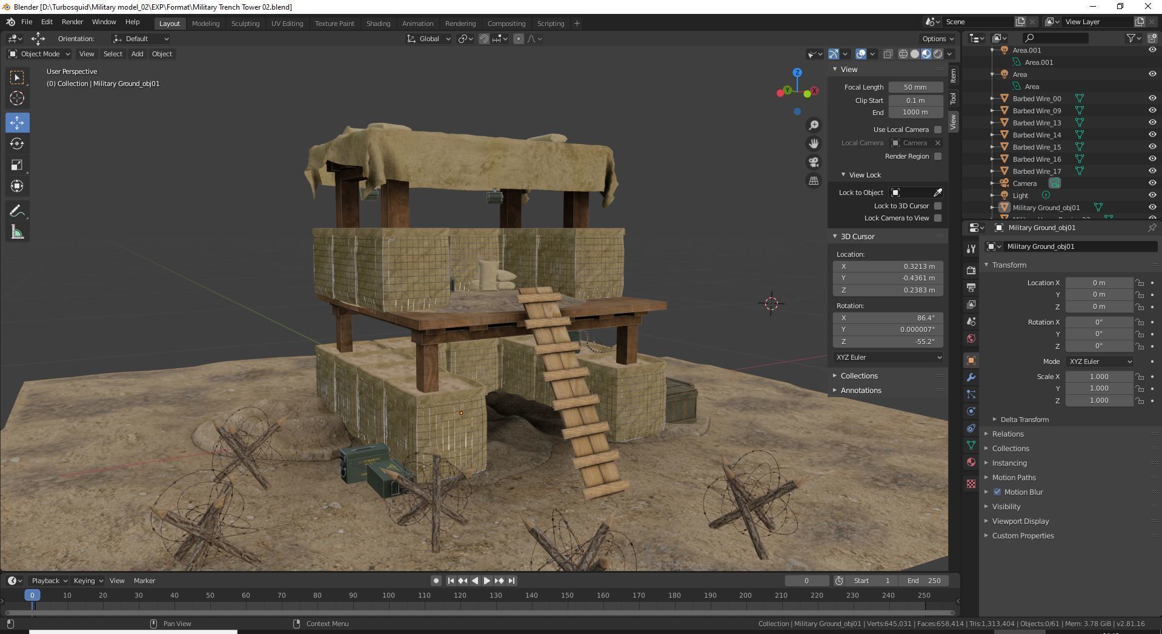Open the Active Tool properties tab
Viewport: 1162px width, 634px height.
click(971, 249)
